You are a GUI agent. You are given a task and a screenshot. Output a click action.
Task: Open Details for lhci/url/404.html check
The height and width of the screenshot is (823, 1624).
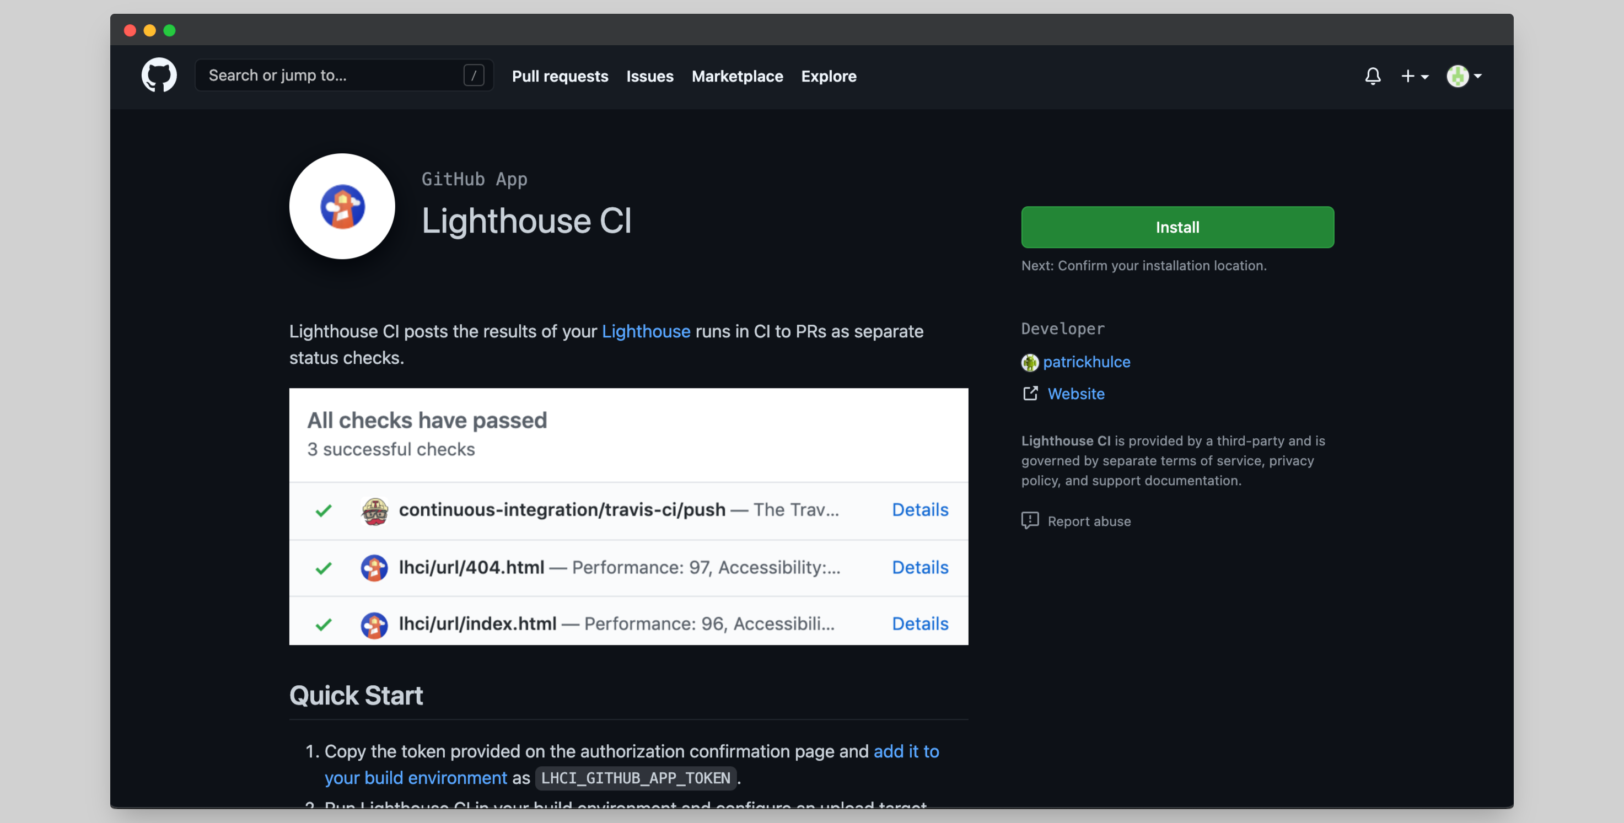920,567
